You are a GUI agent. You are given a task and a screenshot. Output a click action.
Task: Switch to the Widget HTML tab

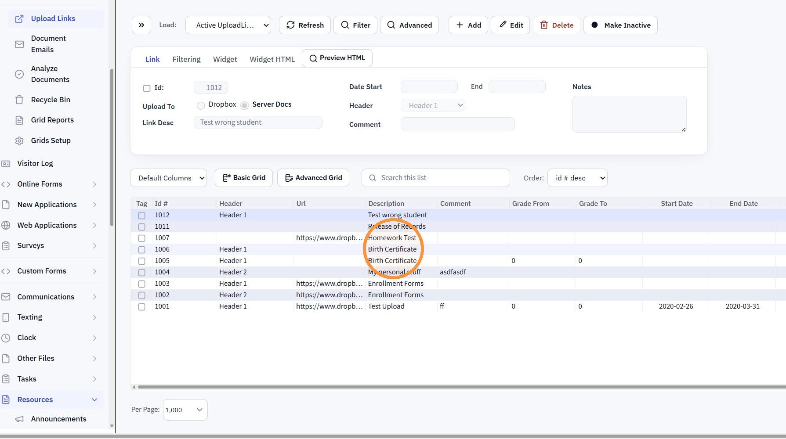(272, 59)
